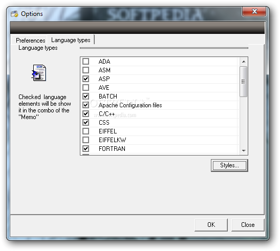This screenshot has height=251, width=280.
Task: Uncheck the FORTRAN language checkbox
Action: 85,148
